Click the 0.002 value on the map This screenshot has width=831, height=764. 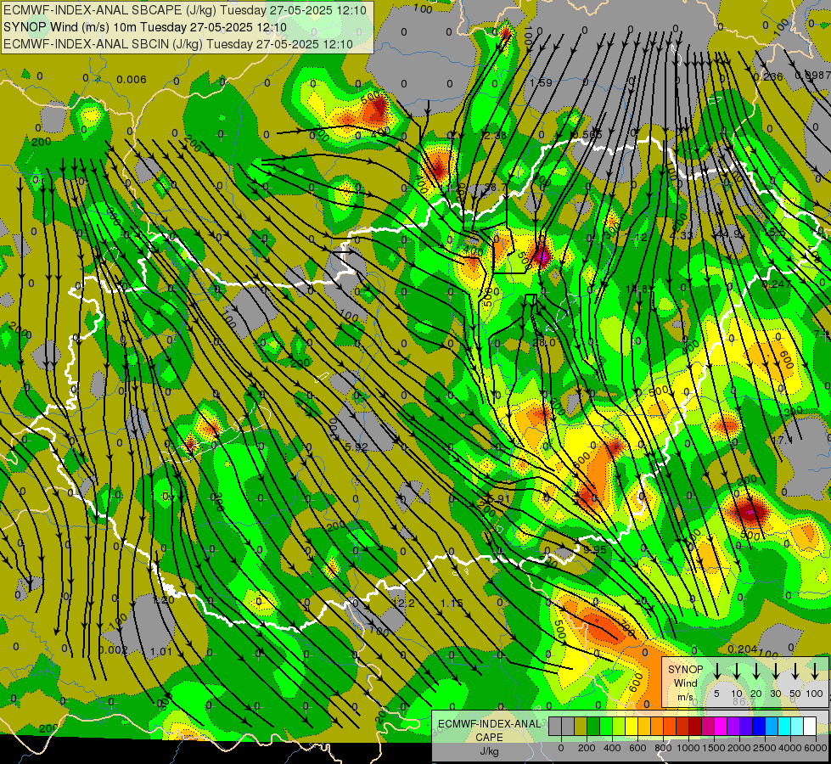[x=113, y=650]
